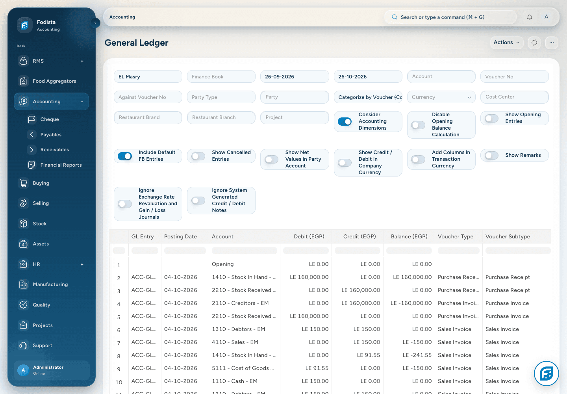Refresh the General Ledger report
Viewport: 567px width, 394px height.
[534, 43]
